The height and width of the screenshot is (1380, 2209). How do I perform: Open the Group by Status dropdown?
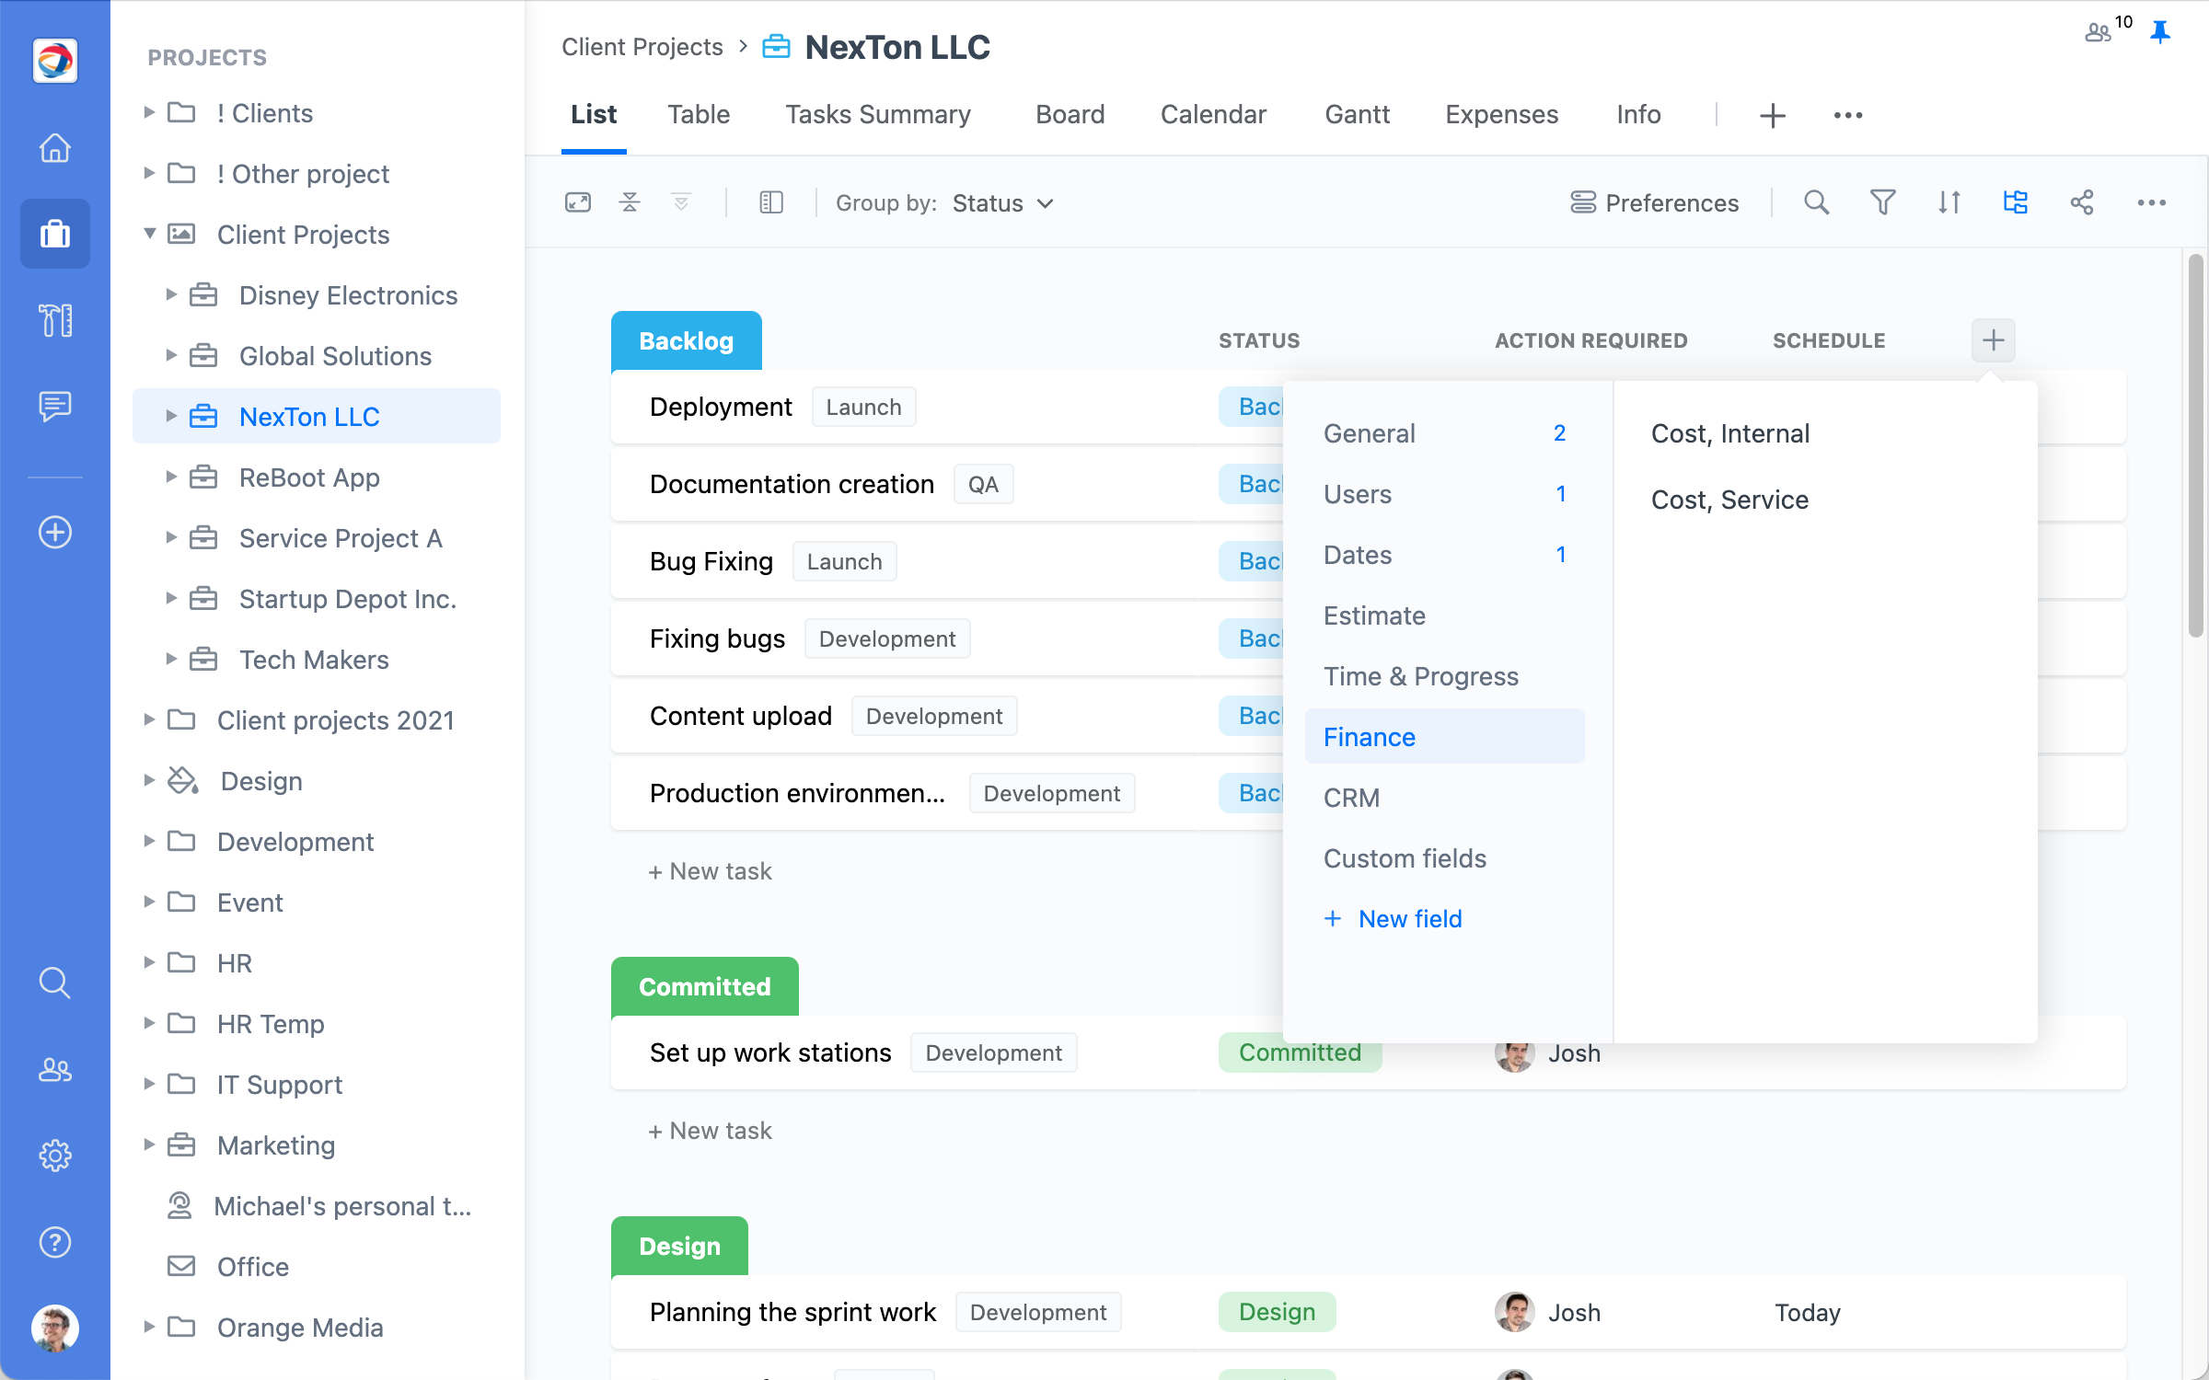[1002, 203]
